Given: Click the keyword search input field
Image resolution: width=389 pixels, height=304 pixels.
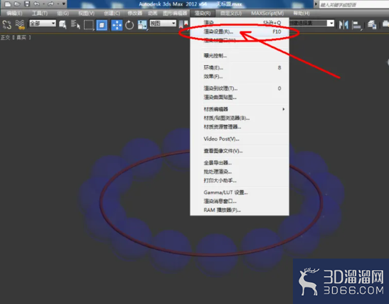Looking at the screenshot, I should pyautogui.click(x=354, y=4).
